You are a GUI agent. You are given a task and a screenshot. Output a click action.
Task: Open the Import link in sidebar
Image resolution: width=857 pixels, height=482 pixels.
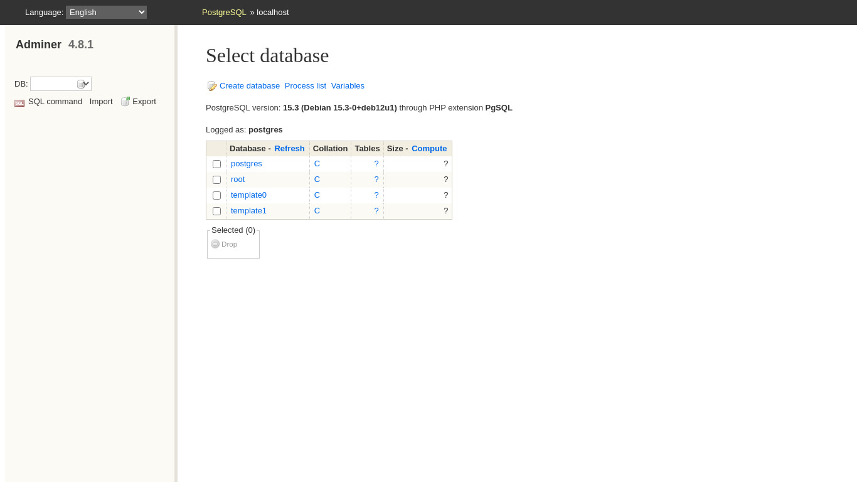click(x=101, y=101)
